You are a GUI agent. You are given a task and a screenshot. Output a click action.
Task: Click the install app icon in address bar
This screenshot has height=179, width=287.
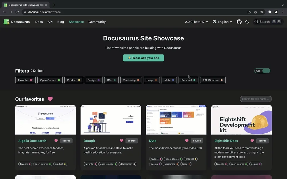coord(249,12)
